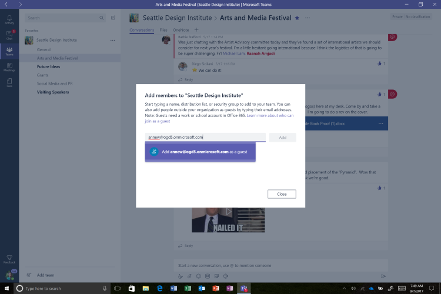Open Excel from the taskbar
441x294 pixels.
(188, 288)
